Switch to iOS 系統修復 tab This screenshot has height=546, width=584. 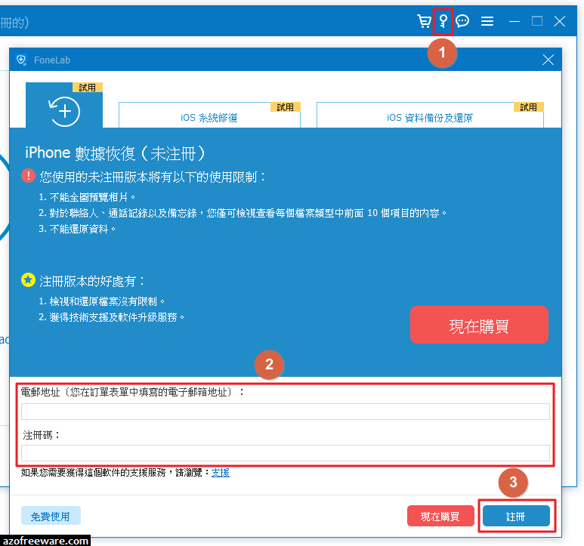209,115
